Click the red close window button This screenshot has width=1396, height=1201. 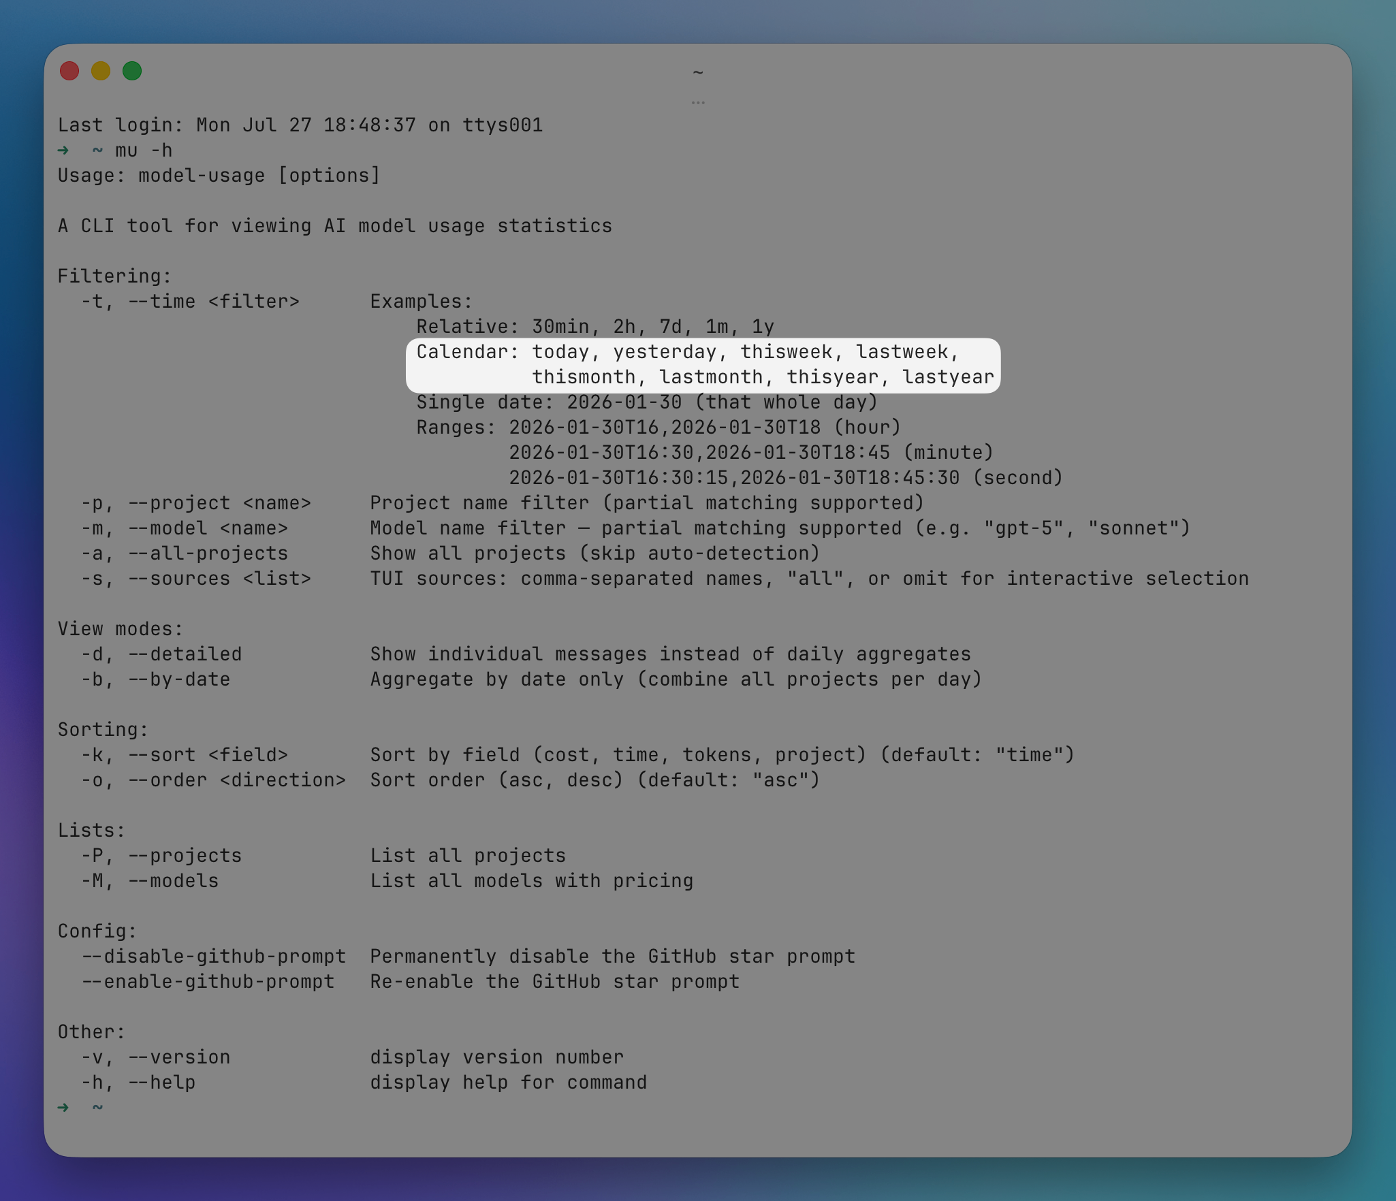click(69, 71)
